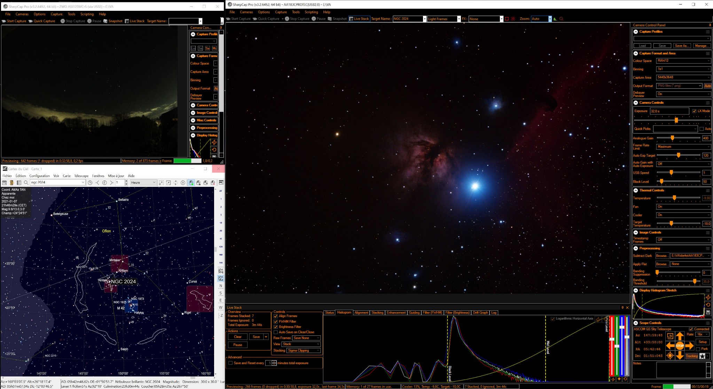Toggle the FWHM Filter checkbox
The height and width of the screenshot is (389, 713).
point(275,321)
